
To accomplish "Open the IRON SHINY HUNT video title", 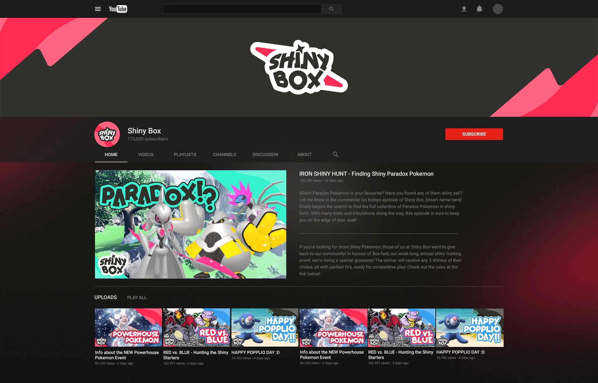I will click(366, 174).
